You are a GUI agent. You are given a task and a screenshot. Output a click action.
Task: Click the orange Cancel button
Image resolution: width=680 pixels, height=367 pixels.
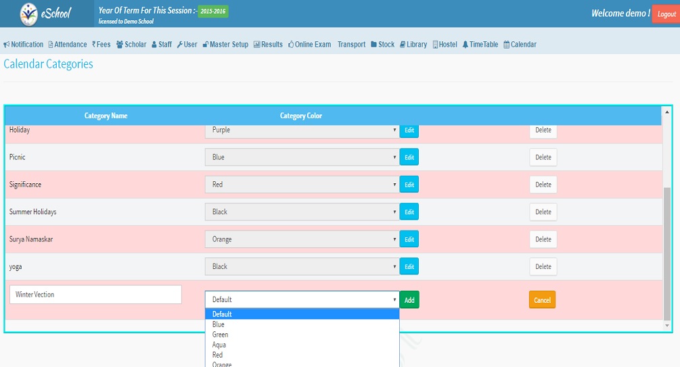542,300
